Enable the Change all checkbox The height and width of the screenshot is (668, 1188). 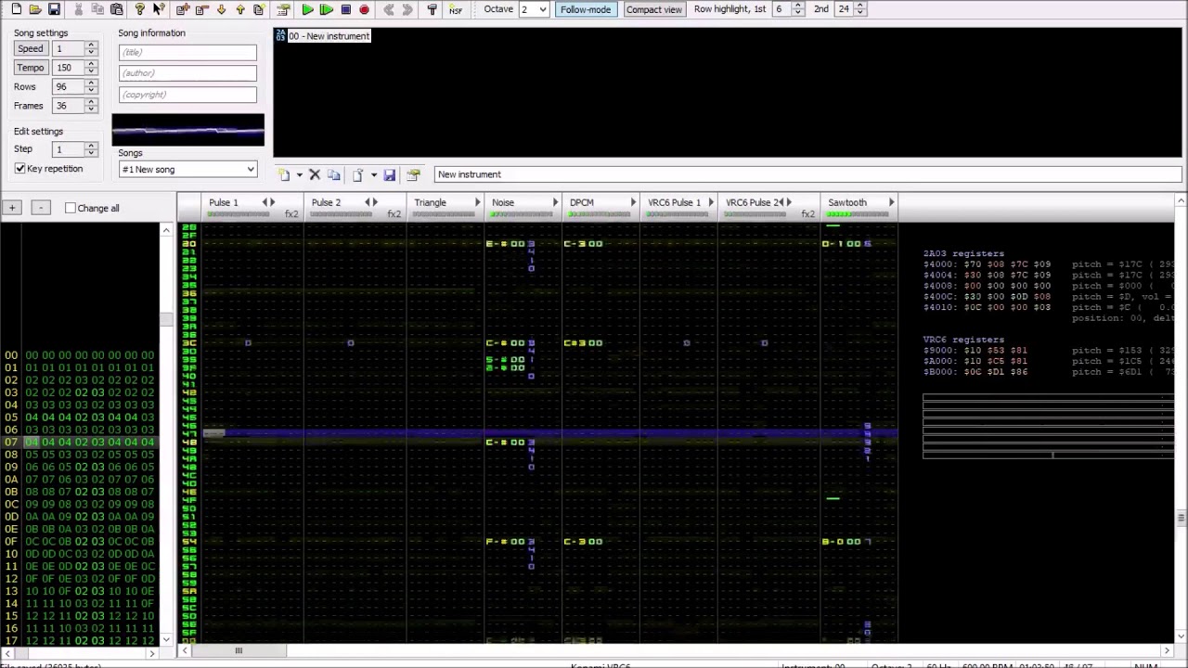71,208
